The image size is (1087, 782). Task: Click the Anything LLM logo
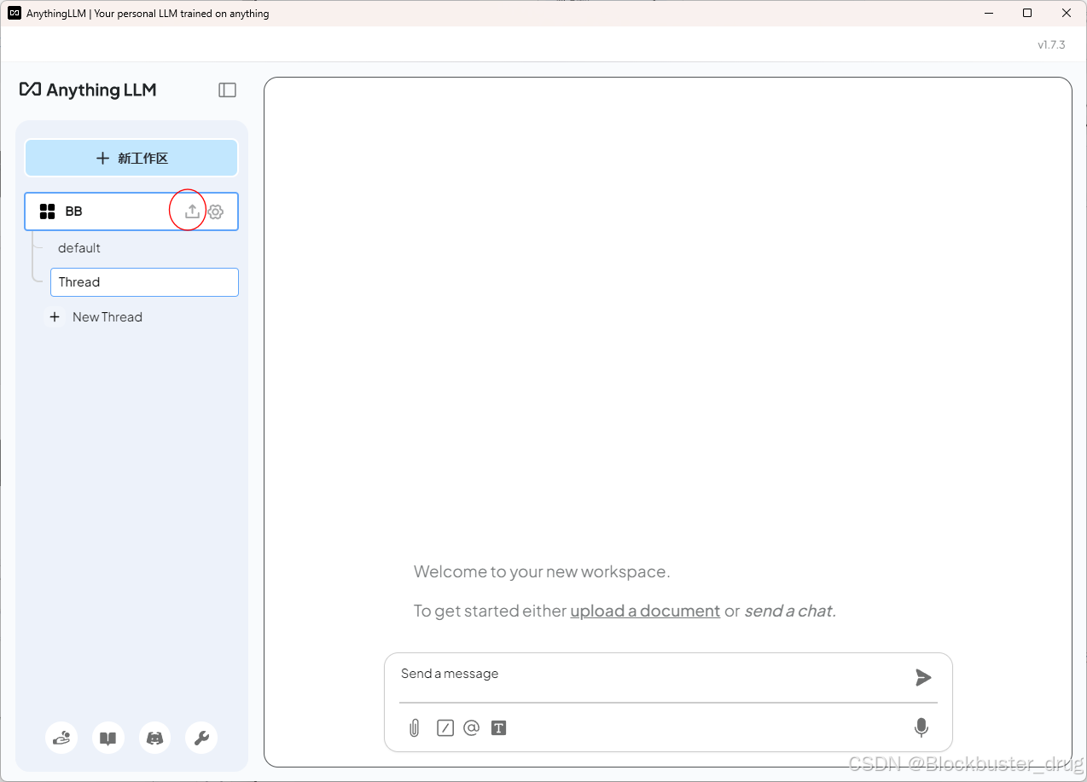(x=88, y=90)
